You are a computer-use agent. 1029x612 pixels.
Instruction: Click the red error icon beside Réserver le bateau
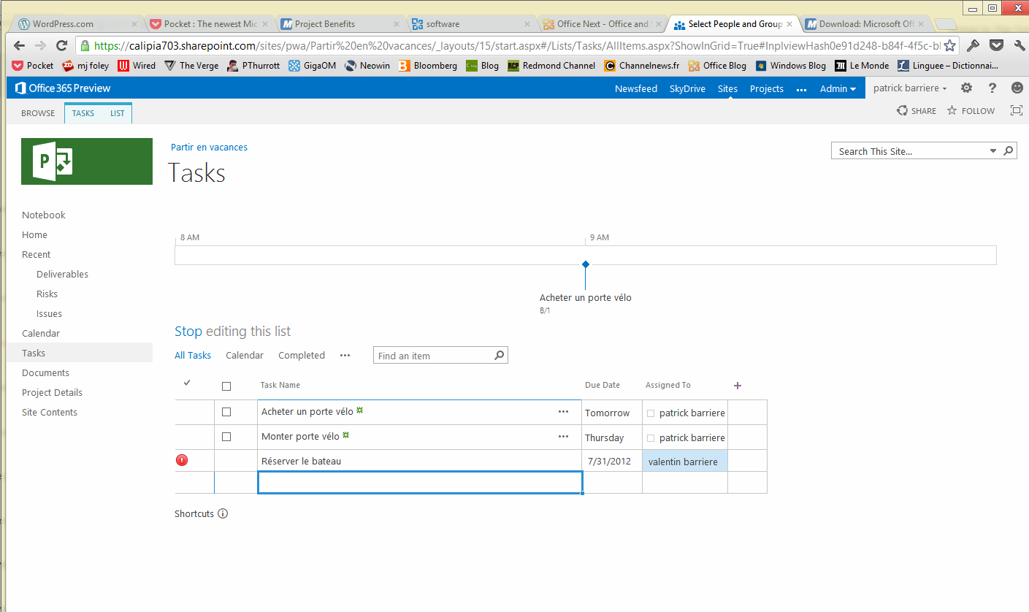click(182, 460)
